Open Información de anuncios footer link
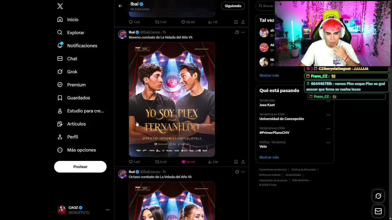 [273, 180]
